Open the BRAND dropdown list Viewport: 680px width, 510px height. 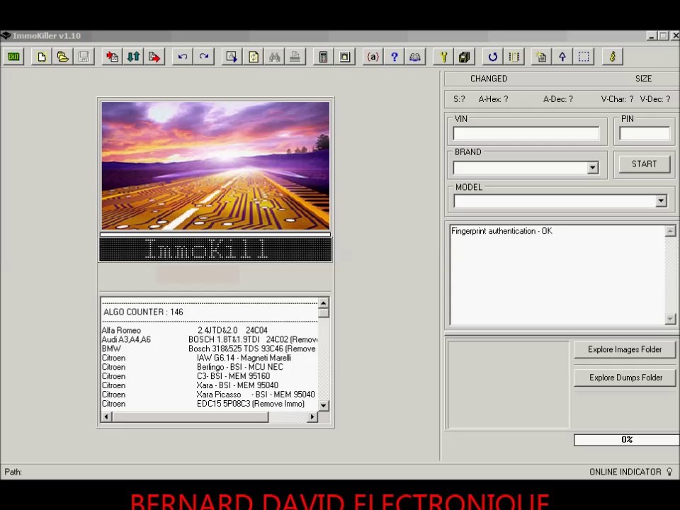tap(592, 168)
